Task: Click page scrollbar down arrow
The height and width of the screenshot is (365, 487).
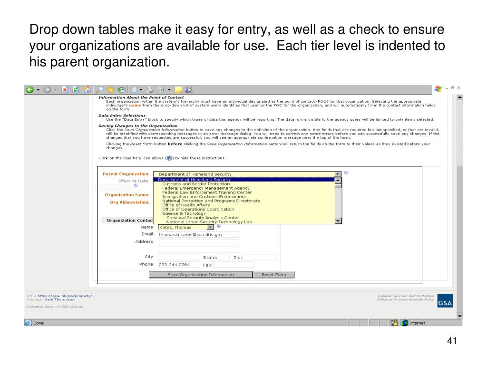Action: point(459,316)
